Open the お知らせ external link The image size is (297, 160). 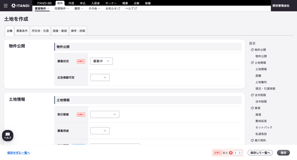(113, 8)
